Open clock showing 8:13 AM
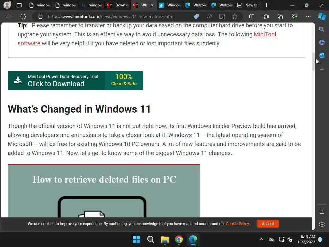Viewport: 329px width, 247px height. coord(306,239)
